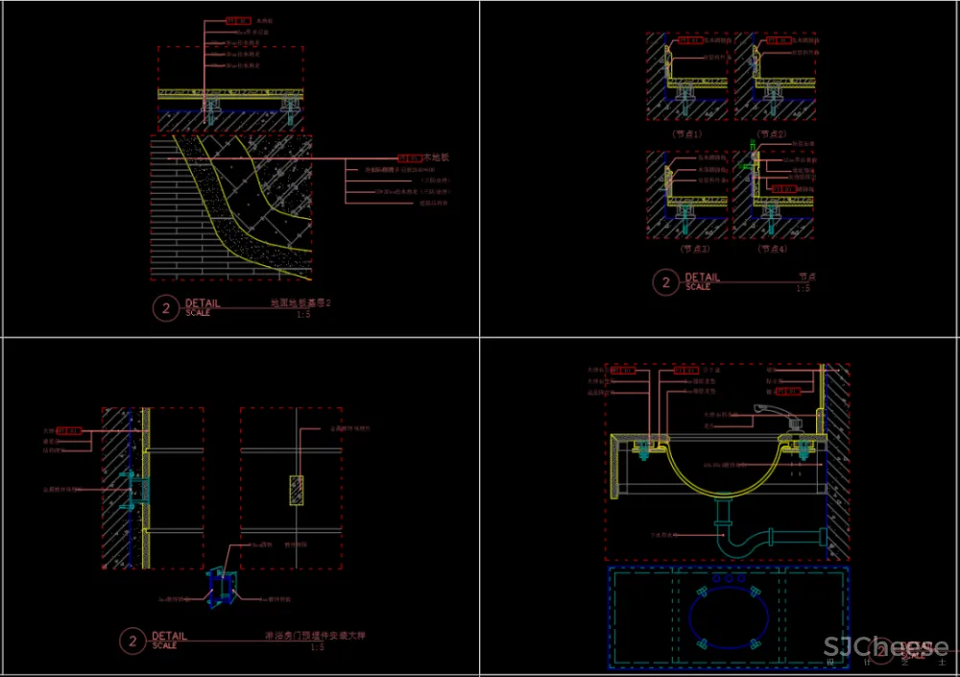
Task: Click the red tag box above floor section
Action: click(234, 18)
